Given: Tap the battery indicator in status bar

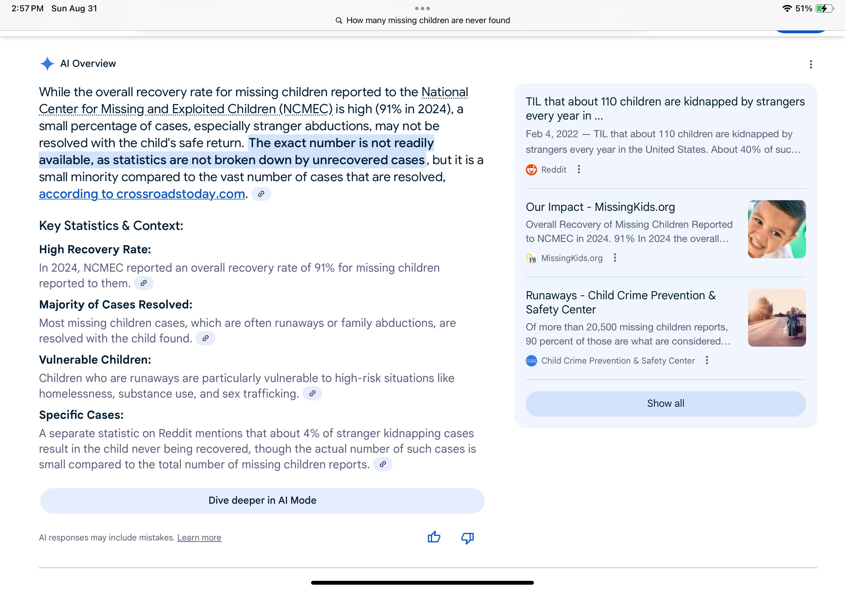Looking at the screenshot, I should (x=825, y=8).
